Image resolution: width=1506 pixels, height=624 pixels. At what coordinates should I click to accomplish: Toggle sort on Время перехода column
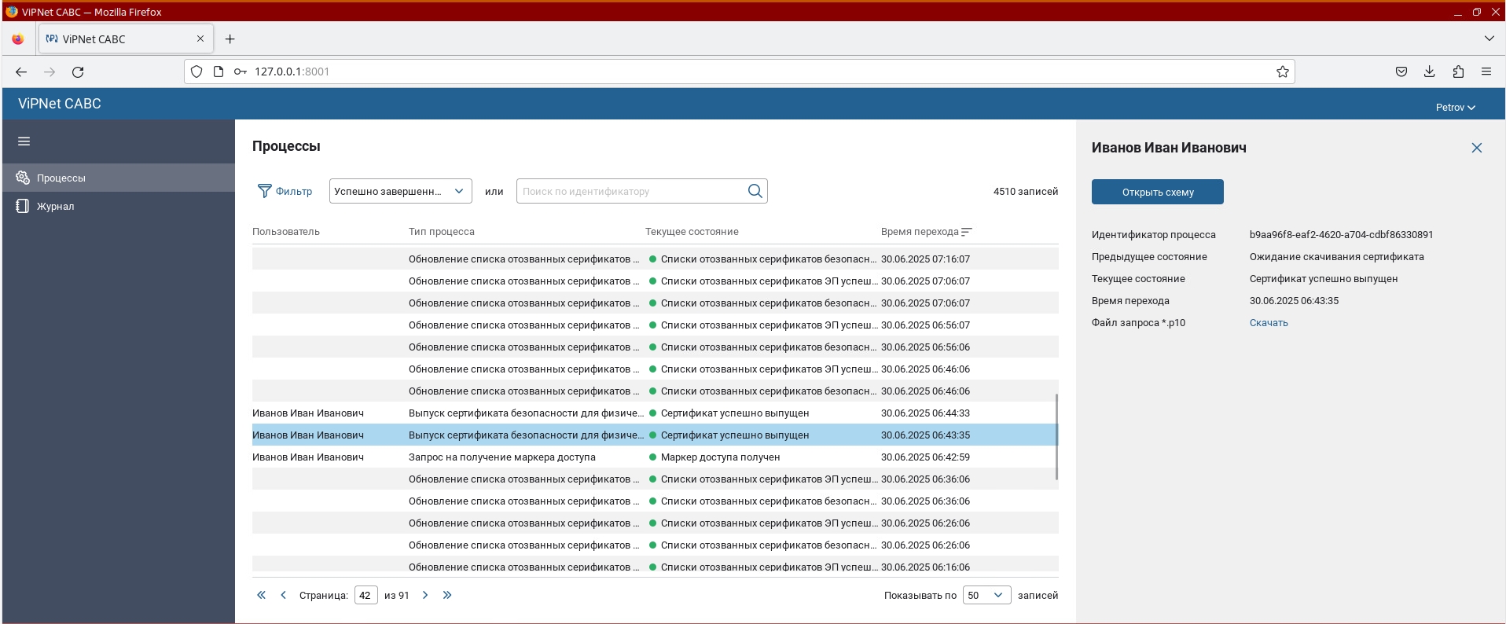[x=967, y=232]
